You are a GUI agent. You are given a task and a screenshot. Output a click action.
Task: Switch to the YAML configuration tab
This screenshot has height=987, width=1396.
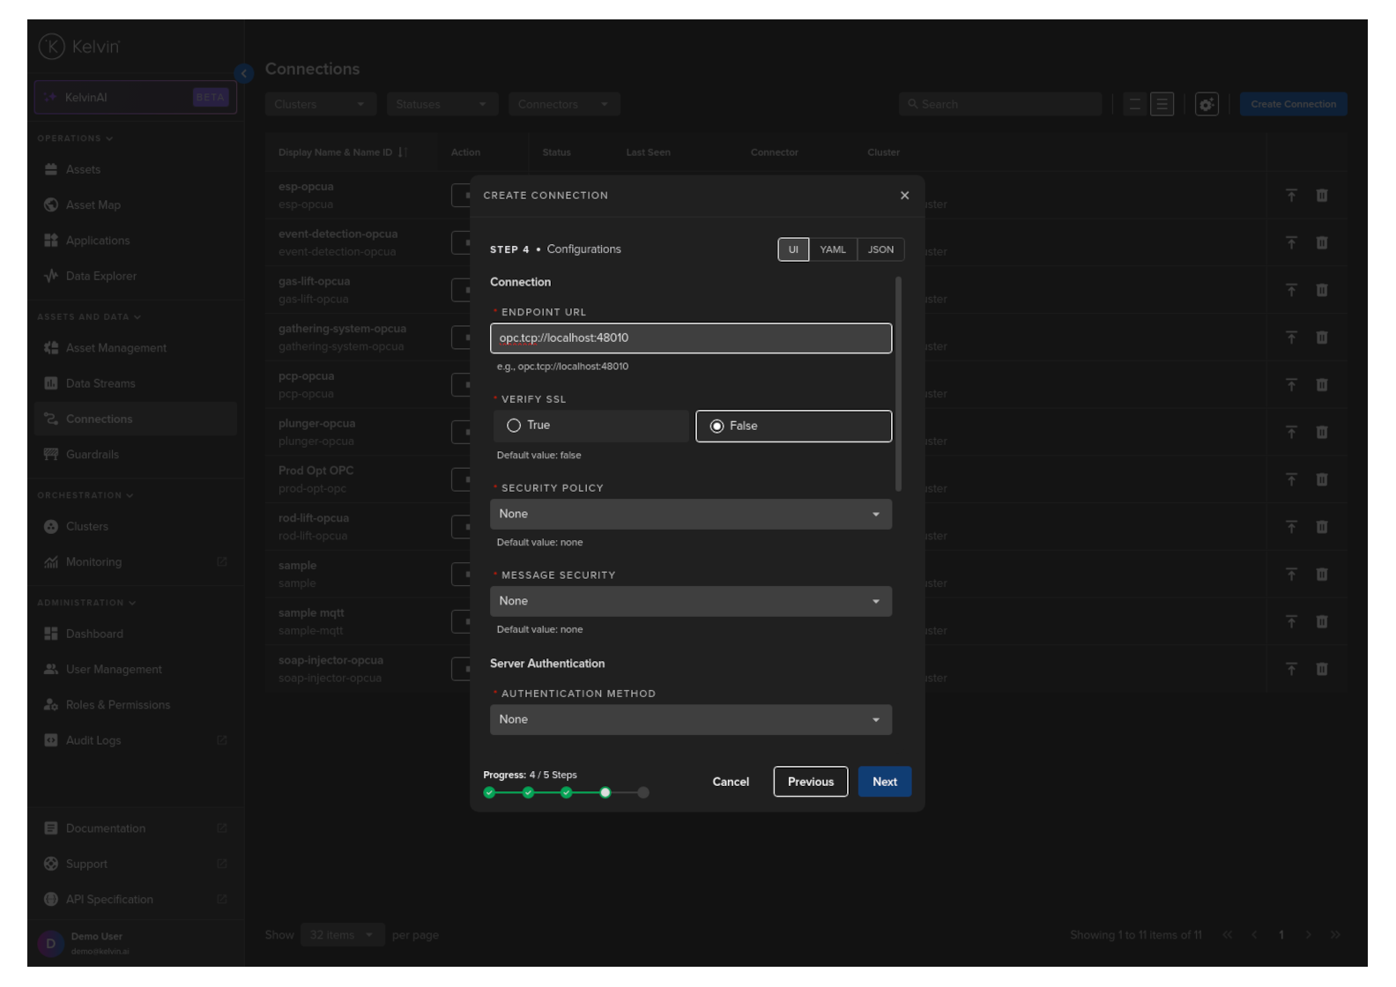coord(832,249)
